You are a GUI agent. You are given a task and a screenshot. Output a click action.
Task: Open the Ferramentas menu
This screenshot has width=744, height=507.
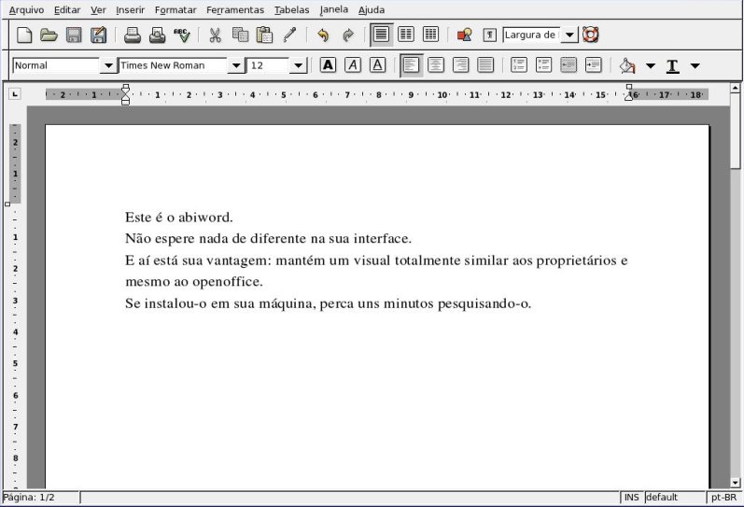[x=235, y=9]
